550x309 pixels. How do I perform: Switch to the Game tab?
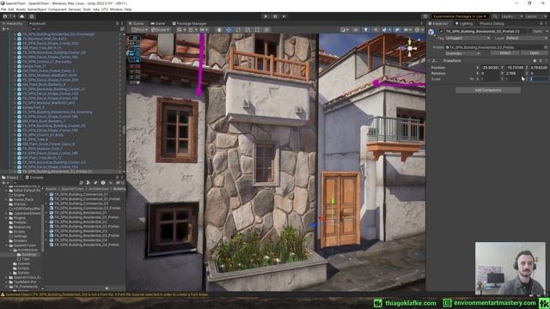(157, 23)
